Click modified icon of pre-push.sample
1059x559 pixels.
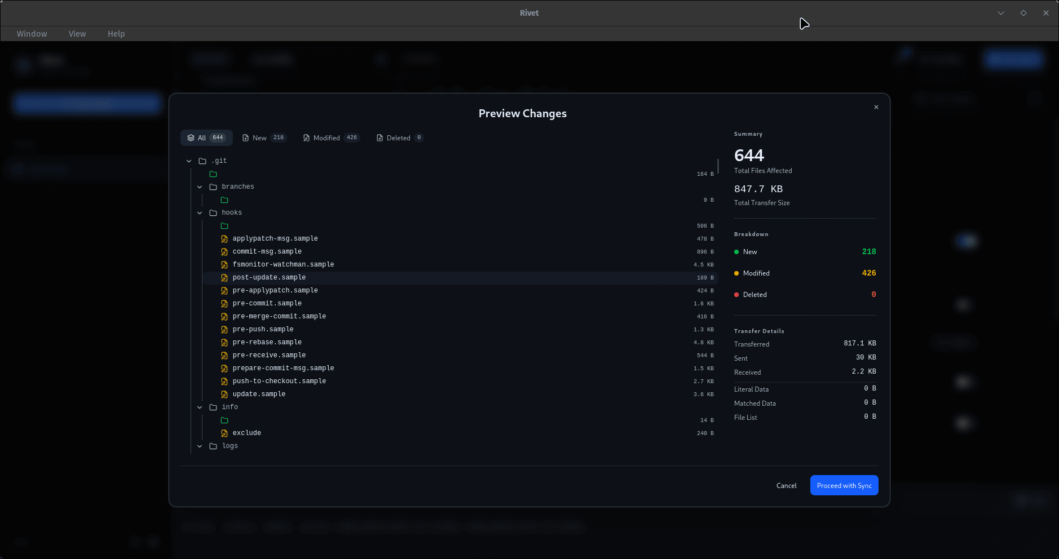[x=224, y=330]
